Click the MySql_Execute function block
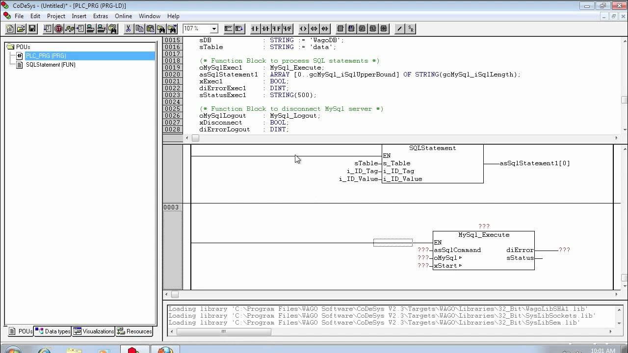The width and height of the screenshot is (628, 353). click(x=484, y=250)
